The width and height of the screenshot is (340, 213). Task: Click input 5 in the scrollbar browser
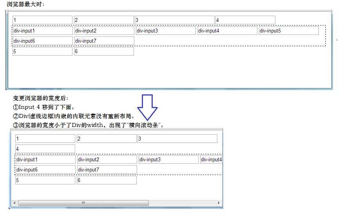click(x=45, y=180)
